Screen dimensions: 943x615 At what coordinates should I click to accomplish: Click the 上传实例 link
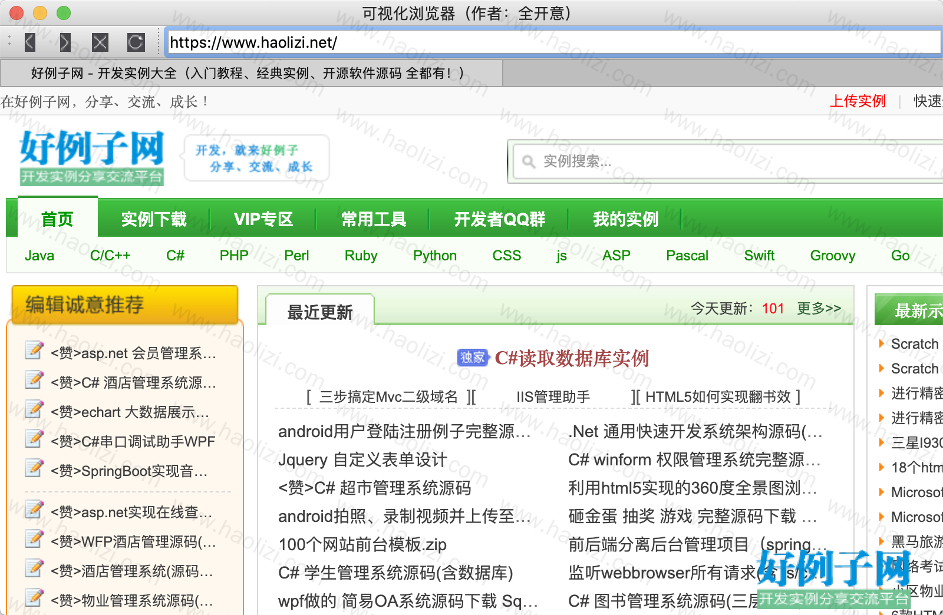click(x=858, y=101)
